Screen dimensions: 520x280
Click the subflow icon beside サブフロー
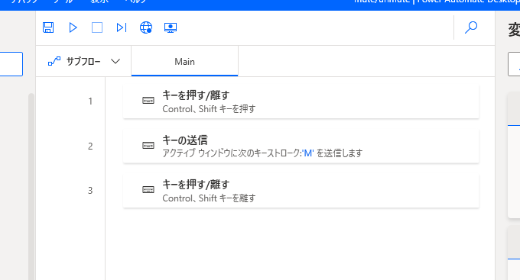coord(54,61)
